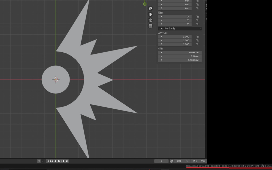Lock the location Y value
Viewport: 272px width, 170px height.
[x=198, y=4]
